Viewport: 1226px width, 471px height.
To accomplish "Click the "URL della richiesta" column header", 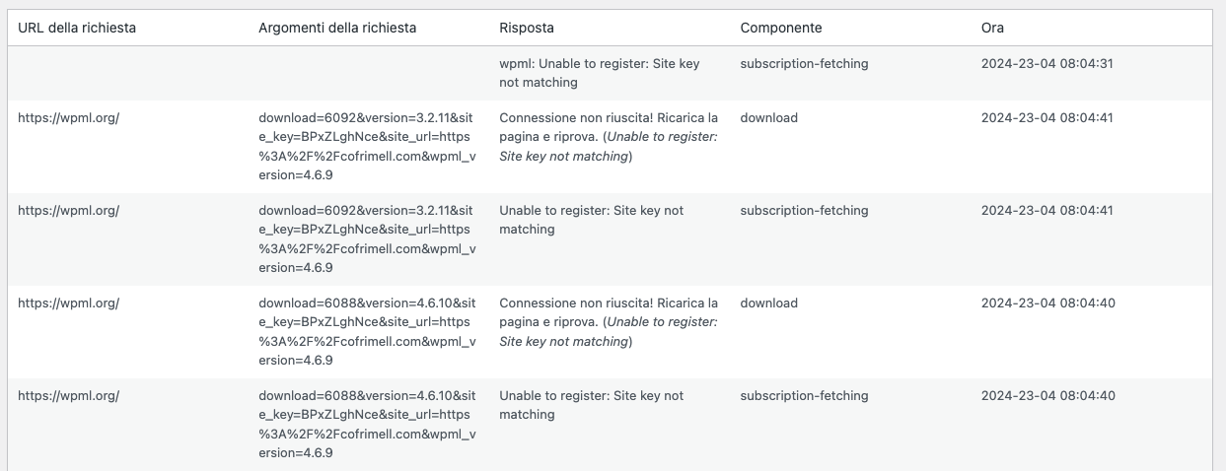I will point(77,28).
